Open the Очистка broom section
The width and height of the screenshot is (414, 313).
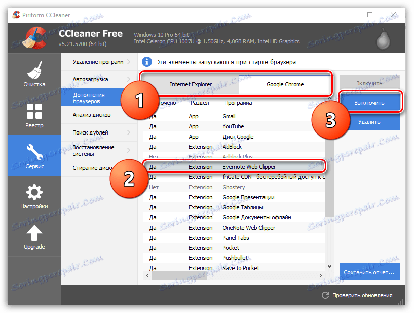(x=34, y=74)
